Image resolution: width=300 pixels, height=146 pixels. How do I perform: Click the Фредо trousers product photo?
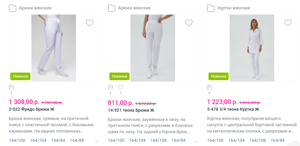[54, 48]
